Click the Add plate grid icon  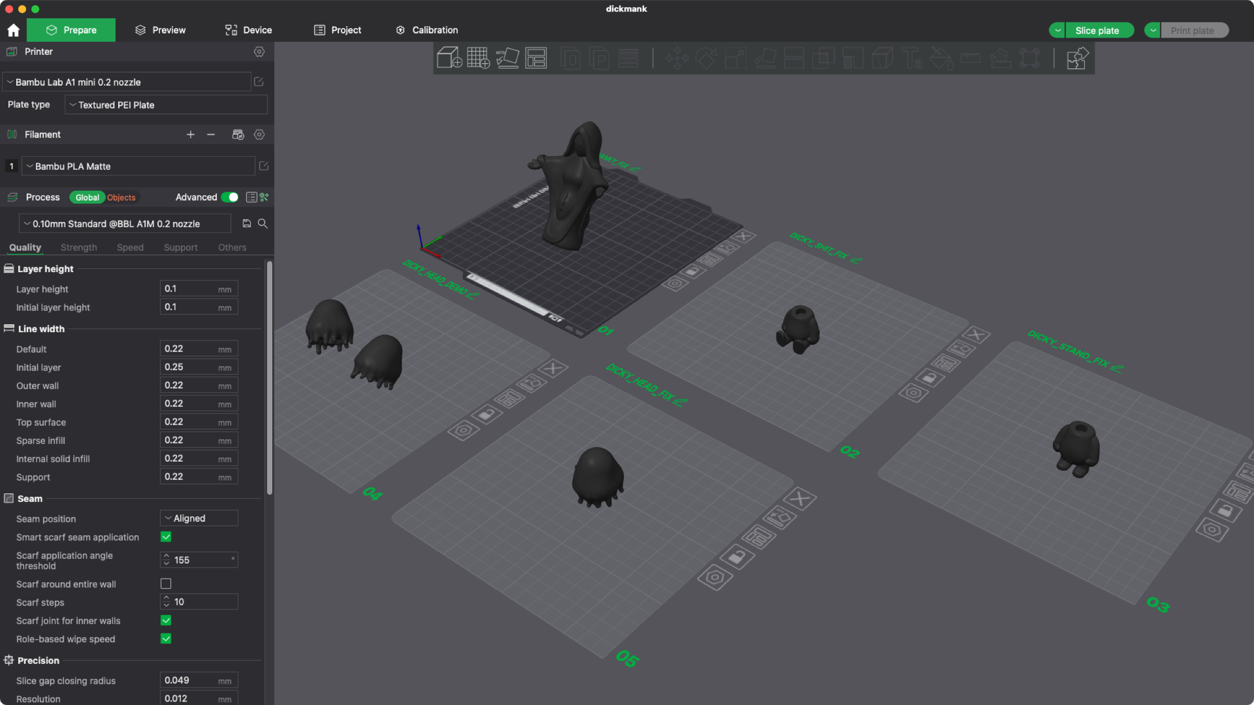click(478, 58)
